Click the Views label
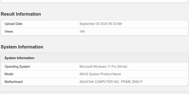 [9, 31]
